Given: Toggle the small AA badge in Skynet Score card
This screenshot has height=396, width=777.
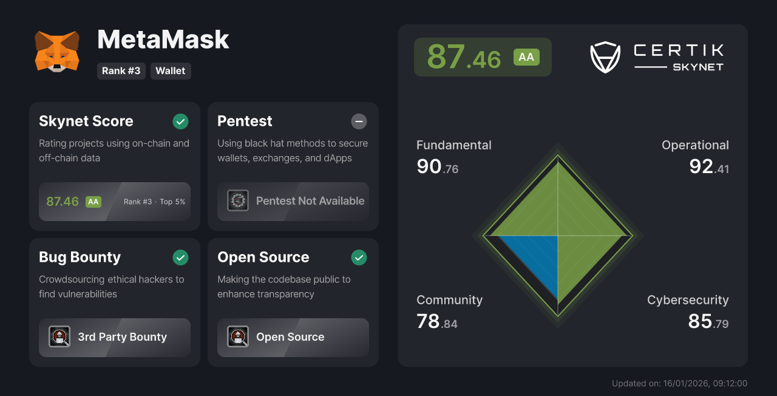Looking at the screenshot, I should pyautogui.click(x=93, y=201).
